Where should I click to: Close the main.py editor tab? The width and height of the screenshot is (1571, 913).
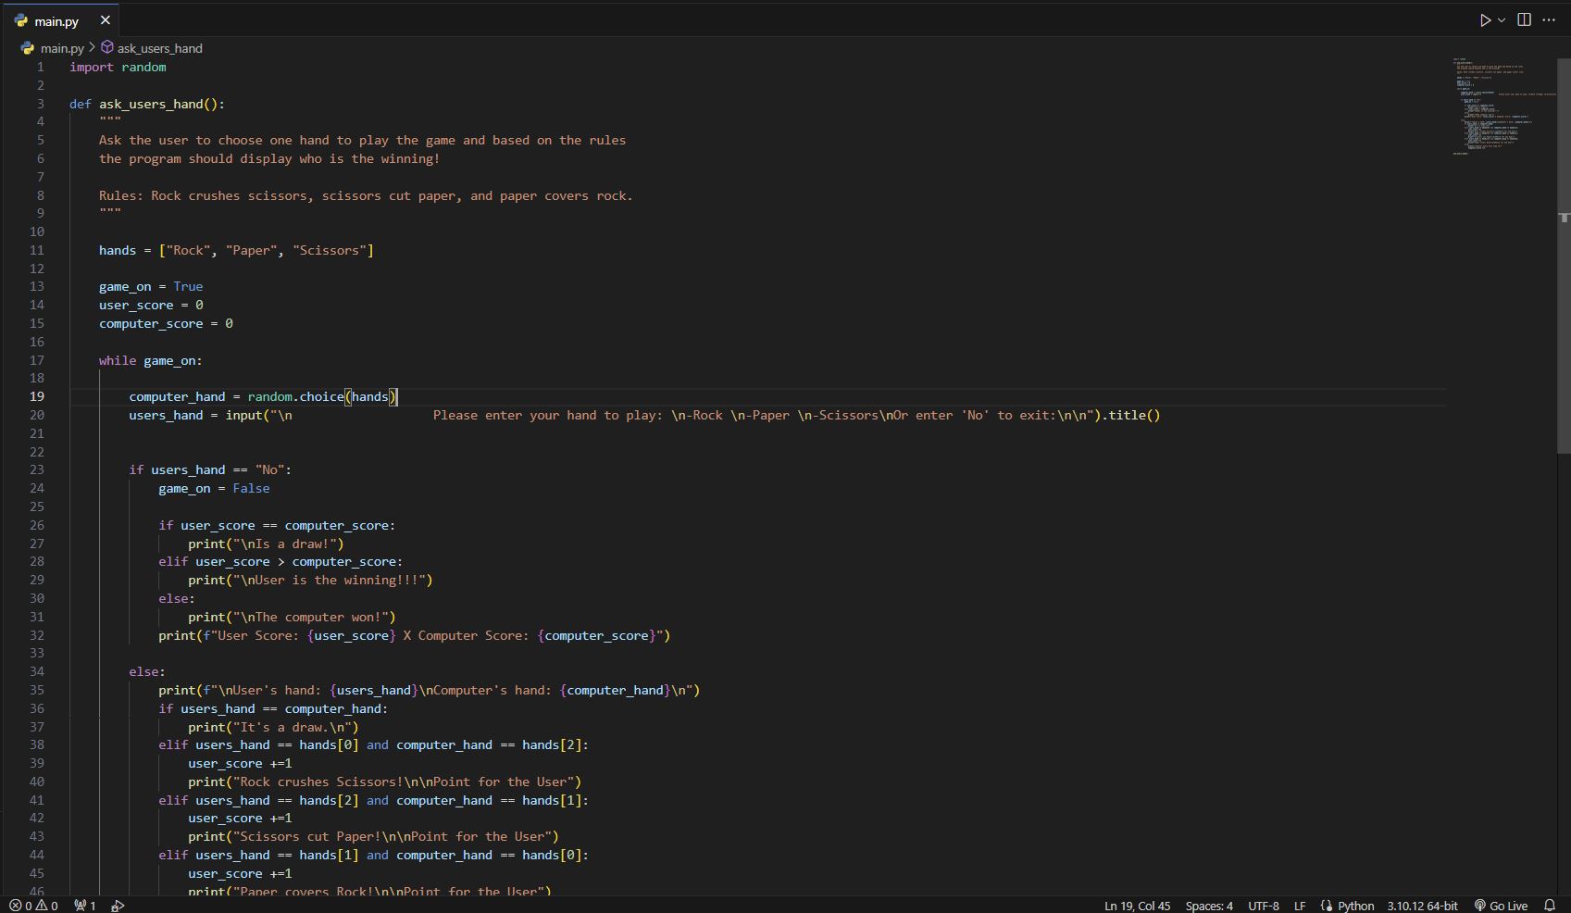click(x=105, y=20)
